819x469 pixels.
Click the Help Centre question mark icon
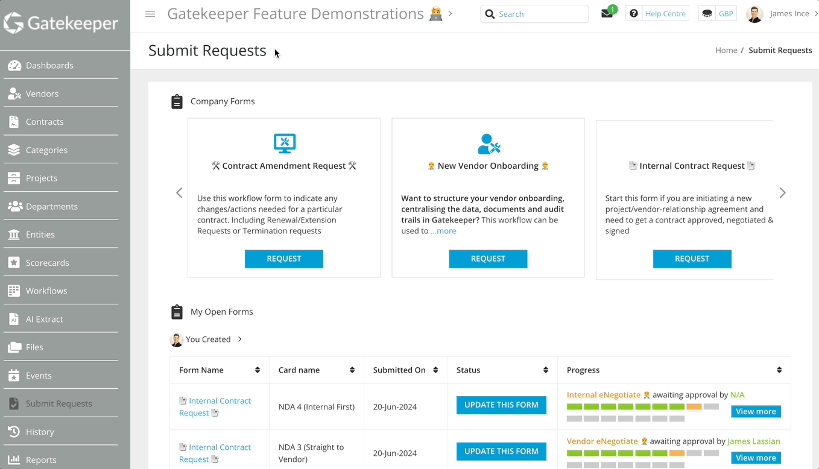(x=633, y=14)
